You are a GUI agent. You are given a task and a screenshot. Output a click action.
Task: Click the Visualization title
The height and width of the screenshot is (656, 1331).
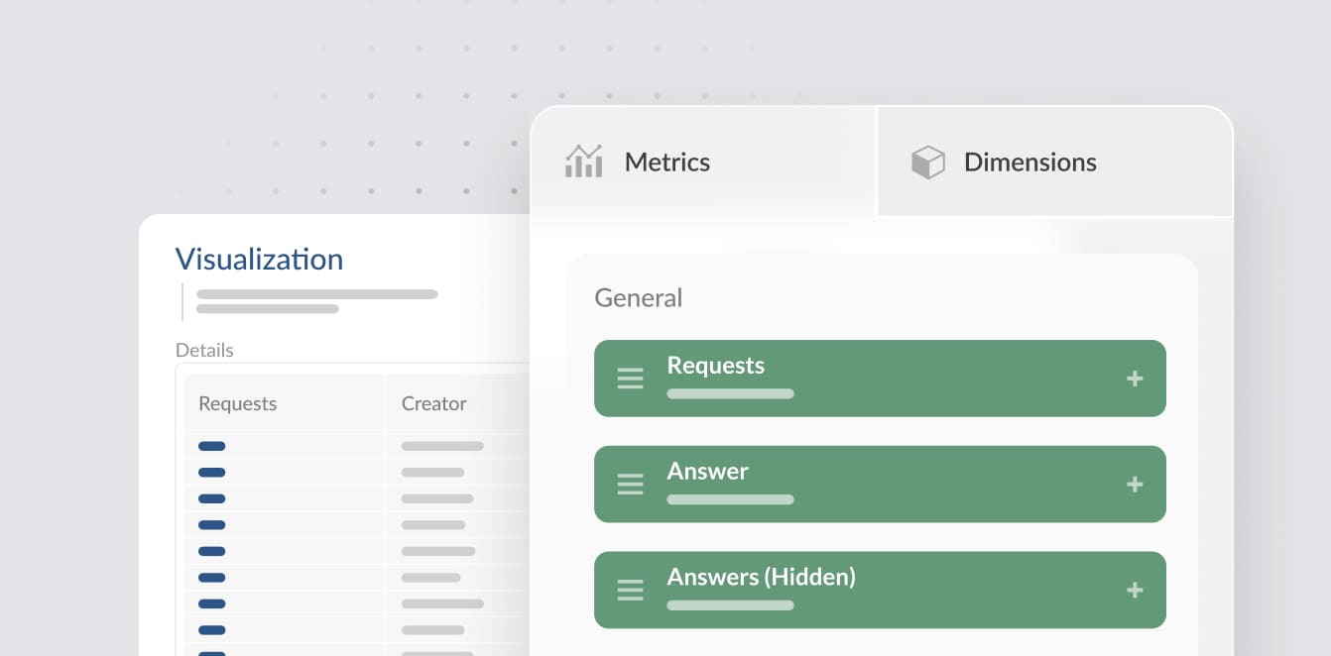point(259,260)
